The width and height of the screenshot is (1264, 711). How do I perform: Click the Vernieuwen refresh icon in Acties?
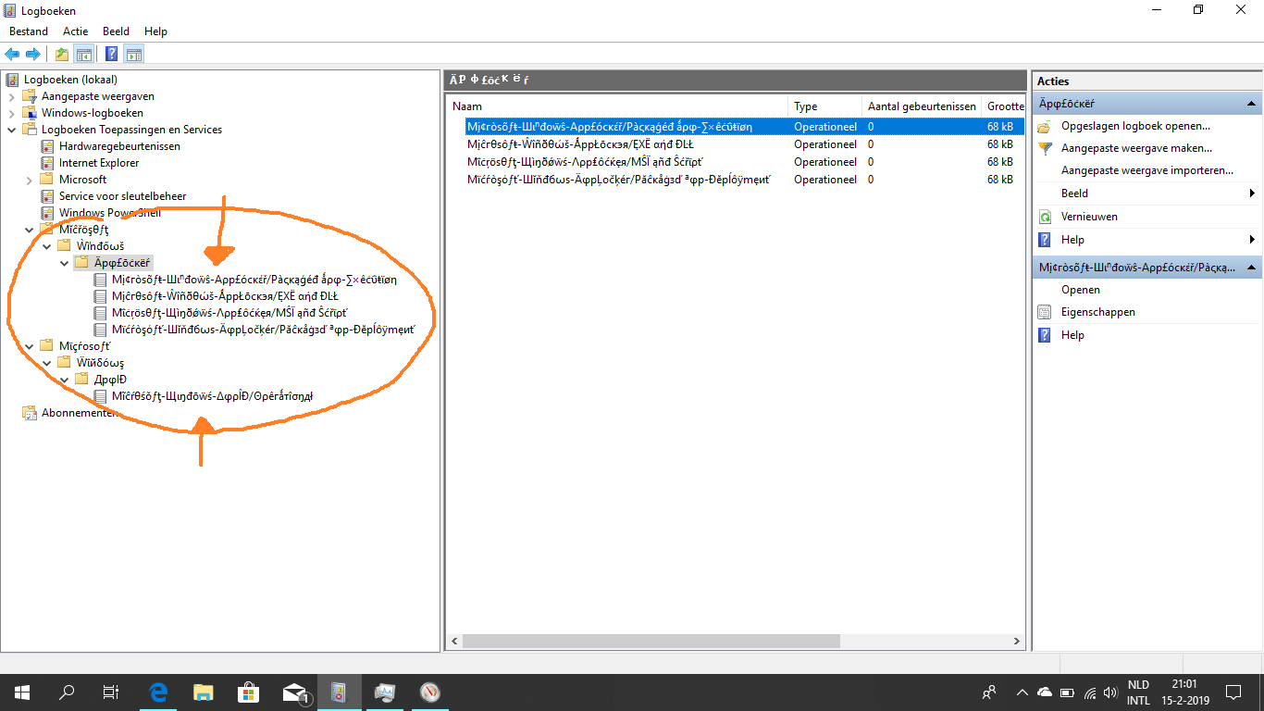pyautogui.click(x=1047, y=216)
